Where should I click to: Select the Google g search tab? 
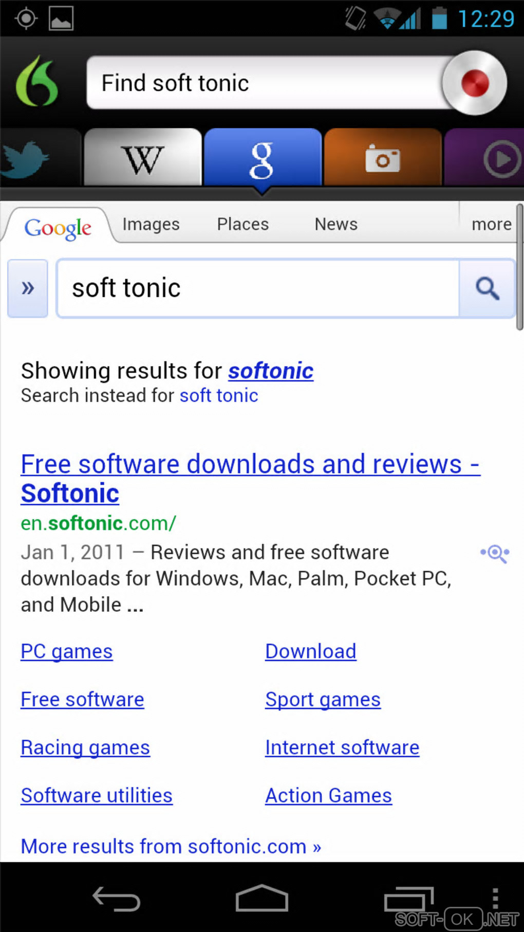coord(263,159)
